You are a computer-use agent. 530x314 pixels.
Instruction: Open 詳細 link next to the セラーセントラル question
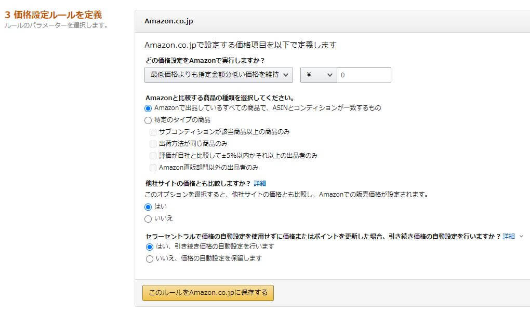(508, 236)
